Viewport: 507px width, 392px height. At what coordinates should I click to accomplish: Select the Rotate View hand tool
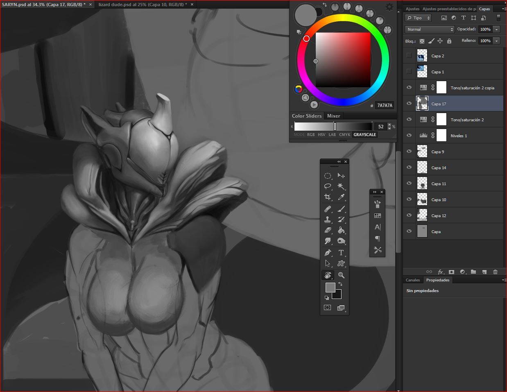point(328,275)
